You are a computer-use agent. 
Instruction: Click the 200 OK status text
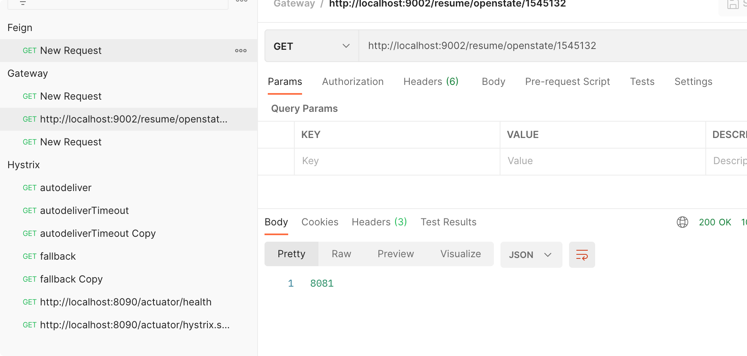pos(715,222)
